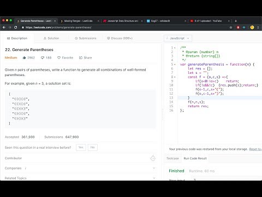Open the Submissions tab

pyautogui.click(x=85, y=38)
